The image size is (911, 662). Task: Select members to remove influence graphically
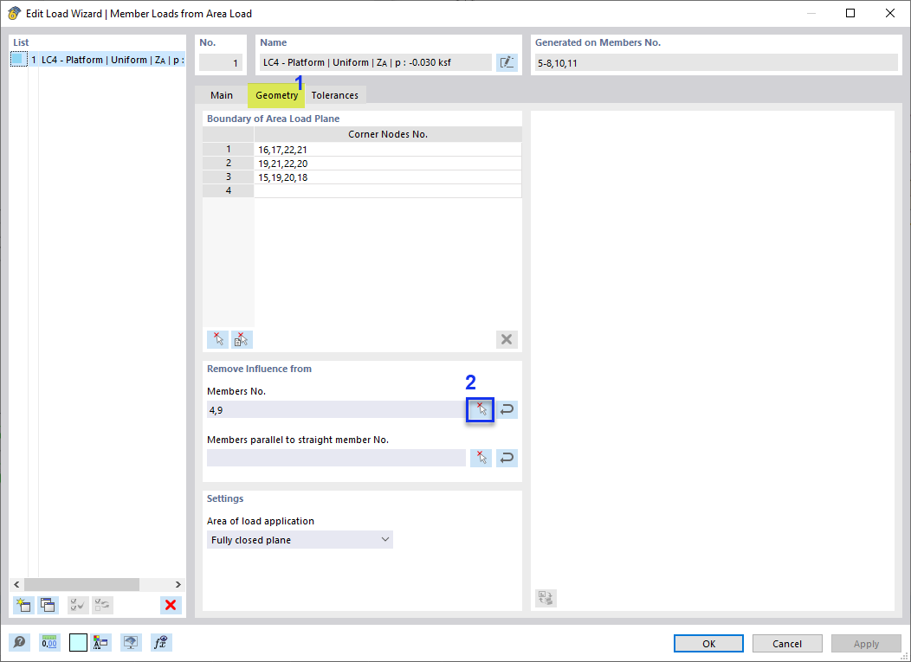pyautogui.click(x=480, y=408)
